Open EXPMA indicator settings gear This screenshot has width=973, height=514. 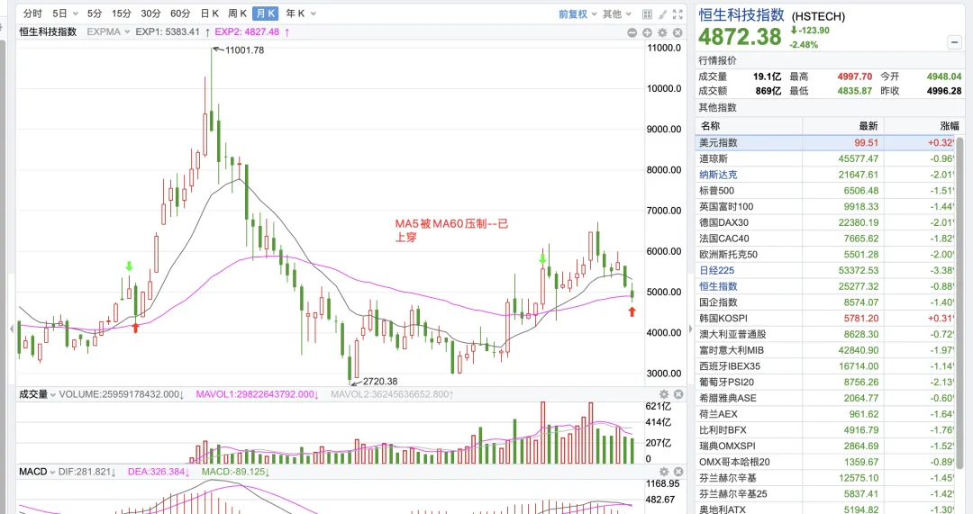663,32
